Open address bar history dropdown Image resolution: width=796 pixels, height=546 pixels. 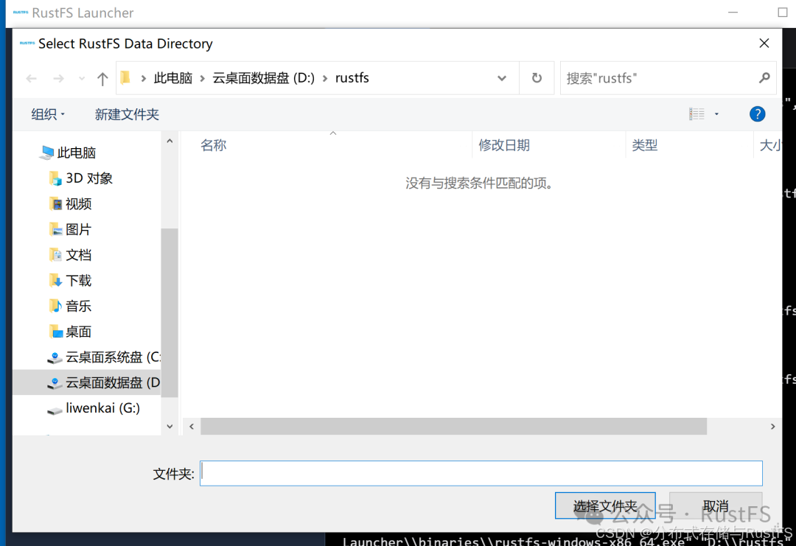coord(502,78)
